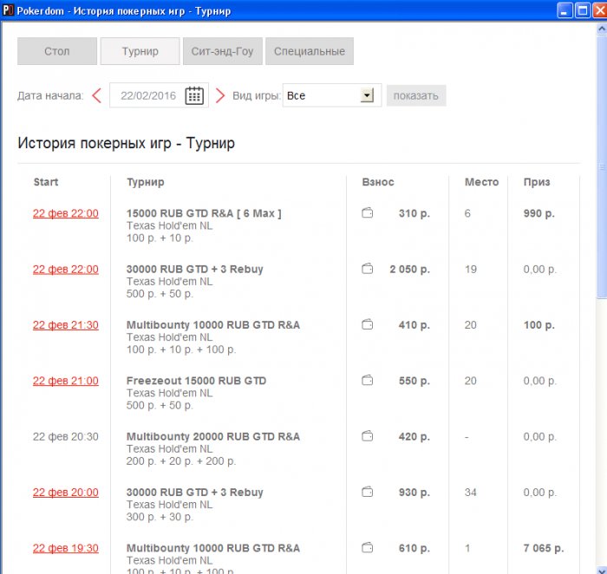607x574 pixels.
Task: Click the показать button
Action: [x=416, y=95]
